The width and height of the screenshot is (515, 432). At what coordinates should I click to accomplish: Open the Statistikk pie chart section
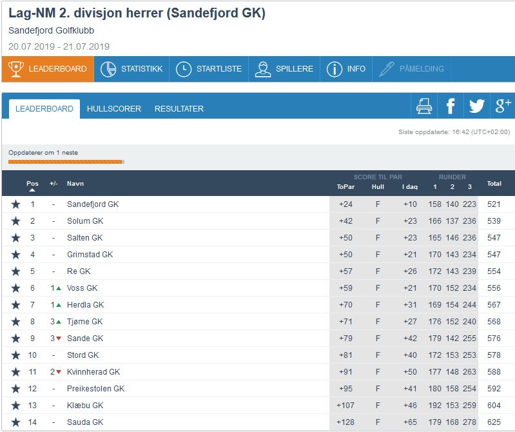(132, 69)
